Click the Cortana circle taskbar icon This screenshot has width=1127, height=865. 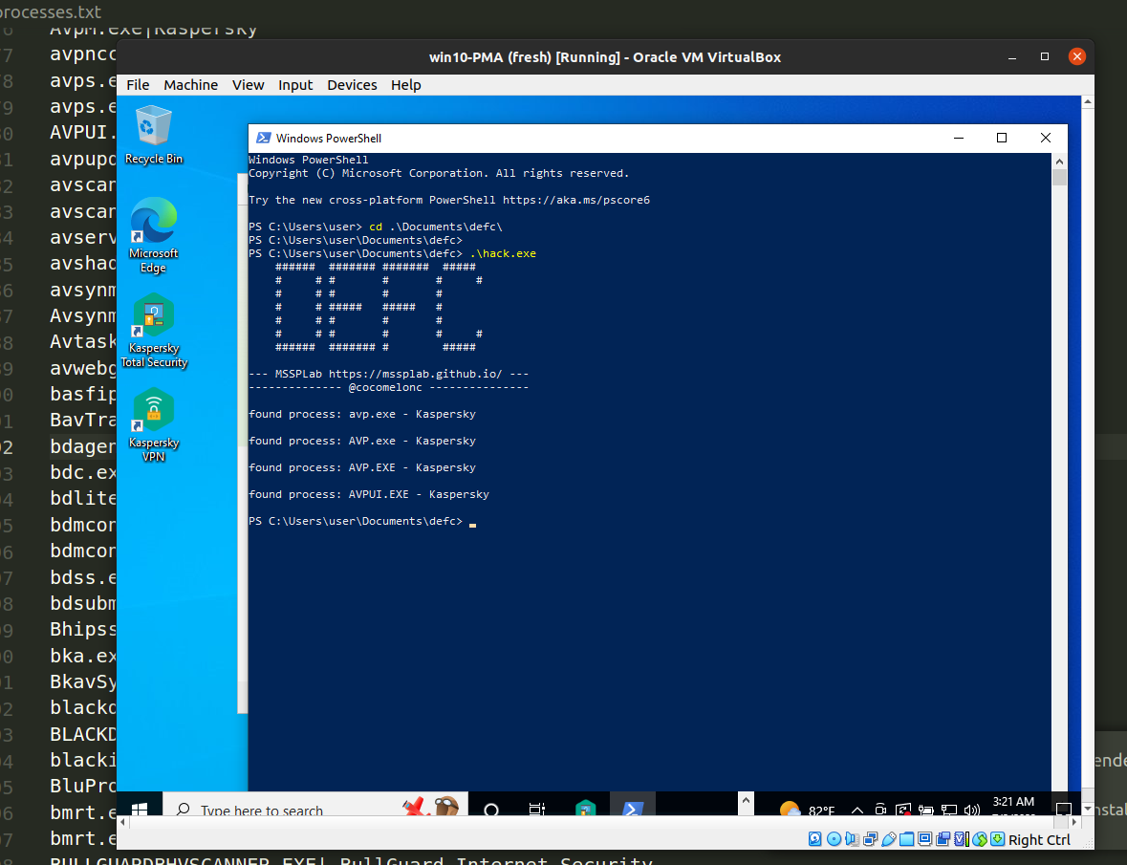(x=491, y=809)
